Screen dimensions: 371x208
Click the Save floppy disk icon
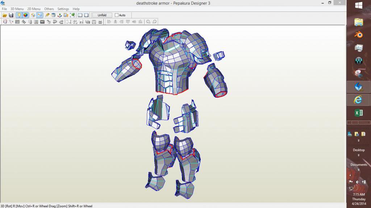11,15
